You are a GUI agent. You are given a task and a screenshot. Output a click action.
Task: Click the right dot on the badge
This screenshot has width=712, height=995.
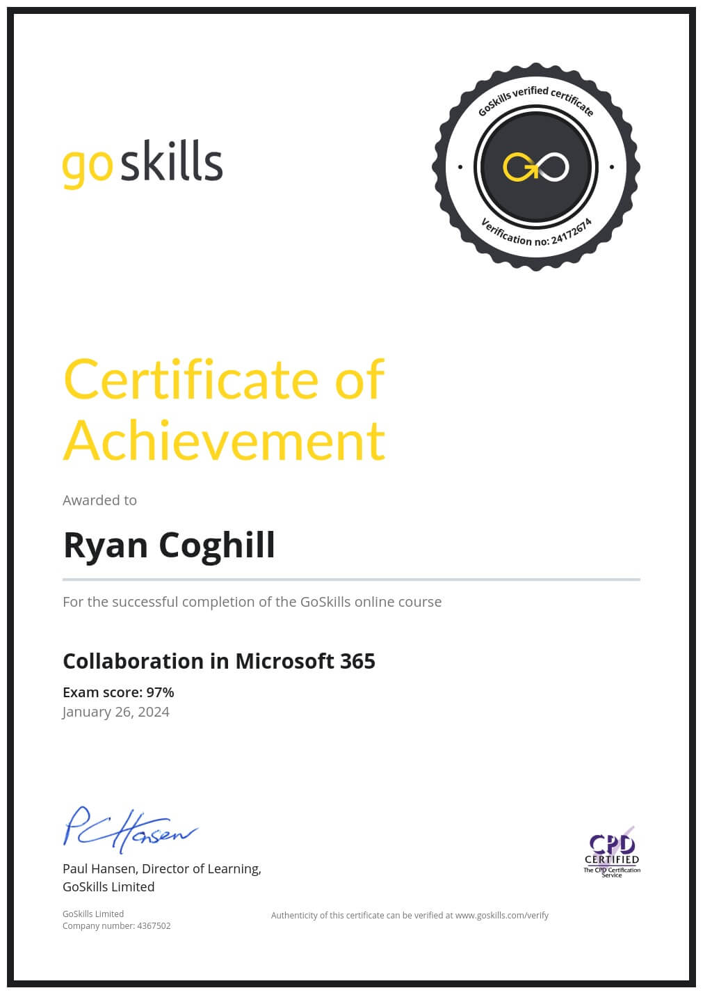coord(612,167)
